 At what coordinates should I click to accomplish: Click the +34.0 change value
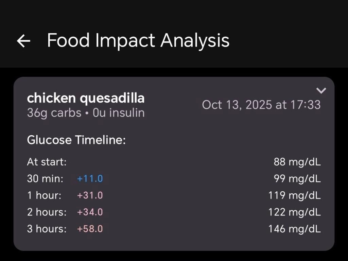click(x=90, y=212)
